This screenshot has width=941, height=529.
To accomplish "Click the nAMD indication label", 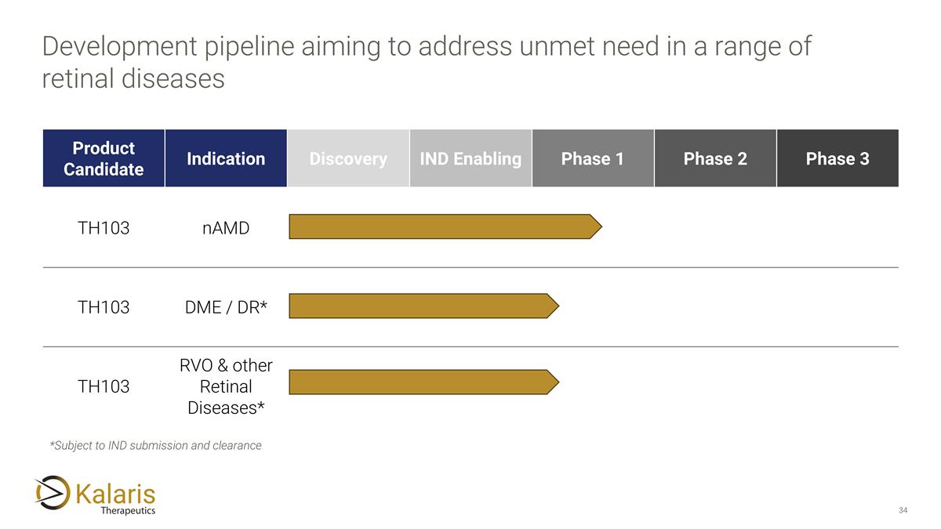I will pyautogui.click(x=226, y=228).
